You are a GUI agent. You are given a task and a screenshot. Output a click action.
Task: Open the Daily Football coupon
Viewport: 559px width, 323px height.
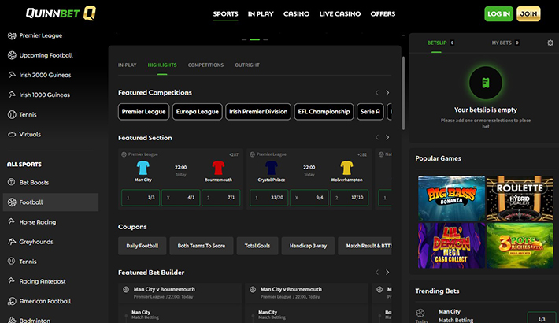coord(143,246)
